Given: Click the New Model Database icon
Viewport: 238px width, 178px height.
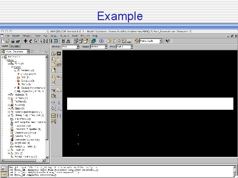Looking at the screenshot, I should point(3,41).
